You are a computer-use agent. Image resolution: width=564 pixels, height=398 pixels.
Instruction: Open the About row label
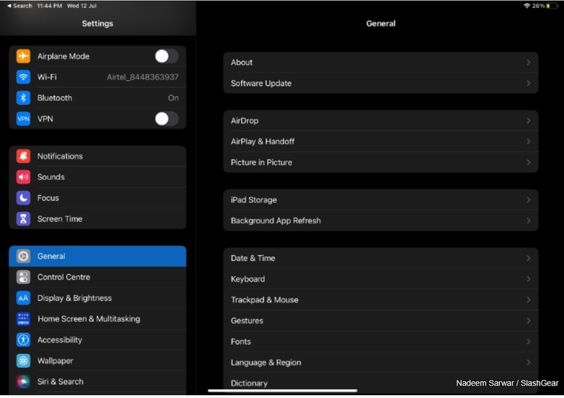click(x=242, y=62)
